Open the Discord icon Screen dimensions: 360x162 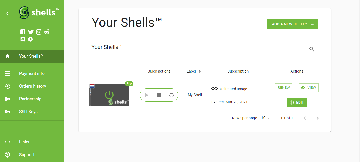(x=23, y=39)
